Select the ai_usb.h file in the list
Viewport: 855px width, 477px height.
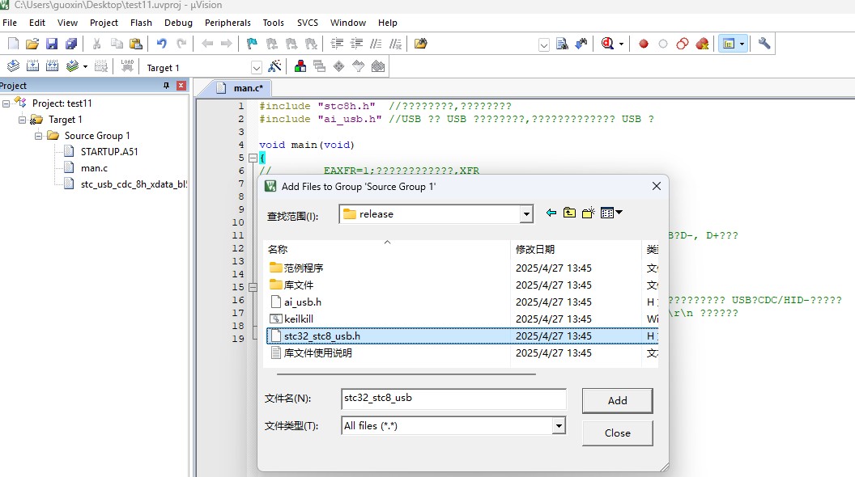coord(303,302)
